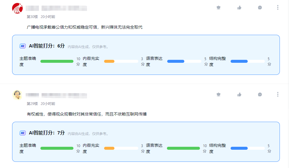Open comment reply on the 29th floor post

click(260, 95)
